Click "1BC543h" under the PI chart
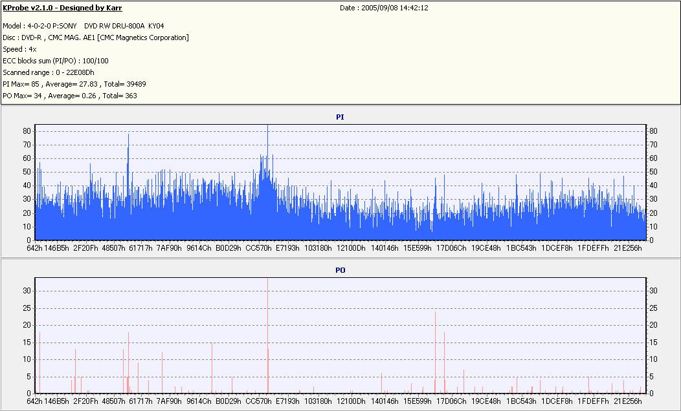This screenshot has width=681, height=411. coord(521,248)
